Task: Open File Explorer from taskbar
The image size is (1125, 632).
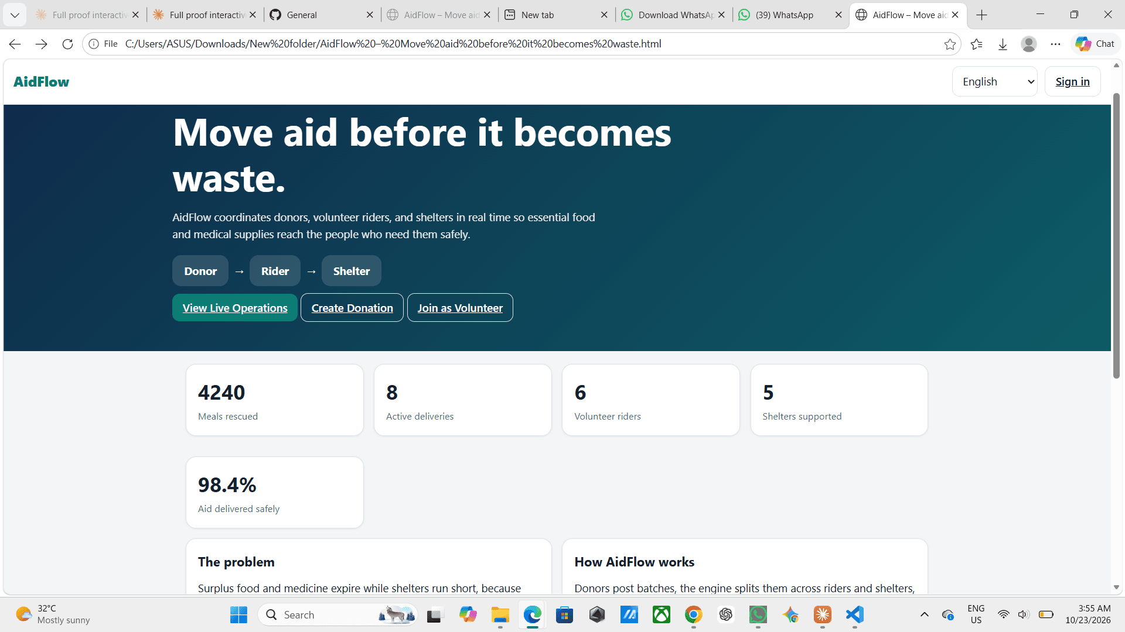Action: click(500, 615)
